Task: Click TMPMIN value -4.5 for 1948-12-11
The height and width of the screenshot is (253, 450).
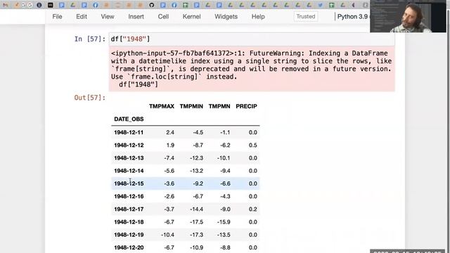Action: tap(198, 133)
